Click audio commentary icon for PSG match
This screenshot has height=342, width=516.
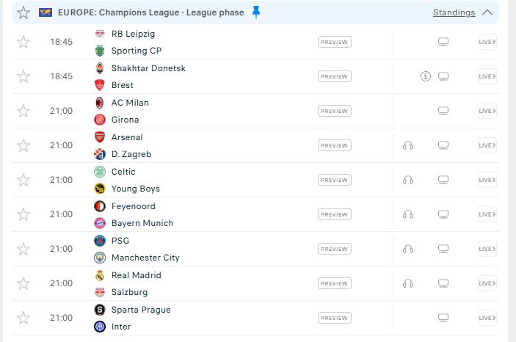(x=407, y=249)
